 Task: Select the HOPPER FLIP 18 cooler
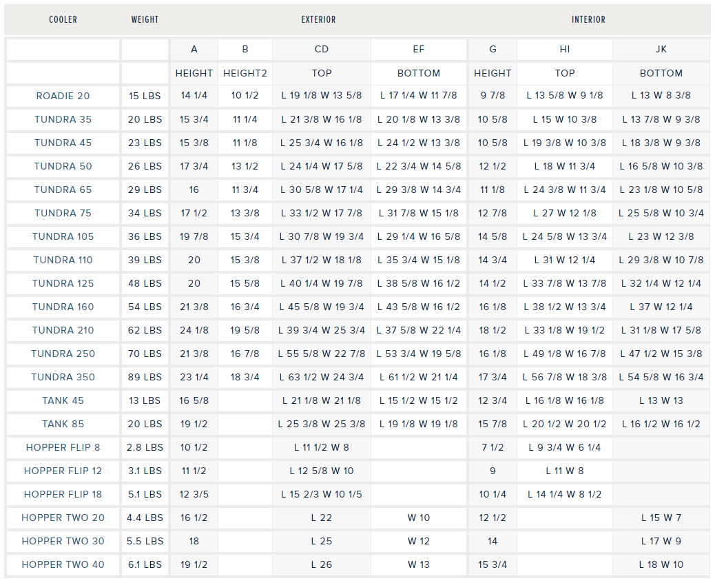63,494
